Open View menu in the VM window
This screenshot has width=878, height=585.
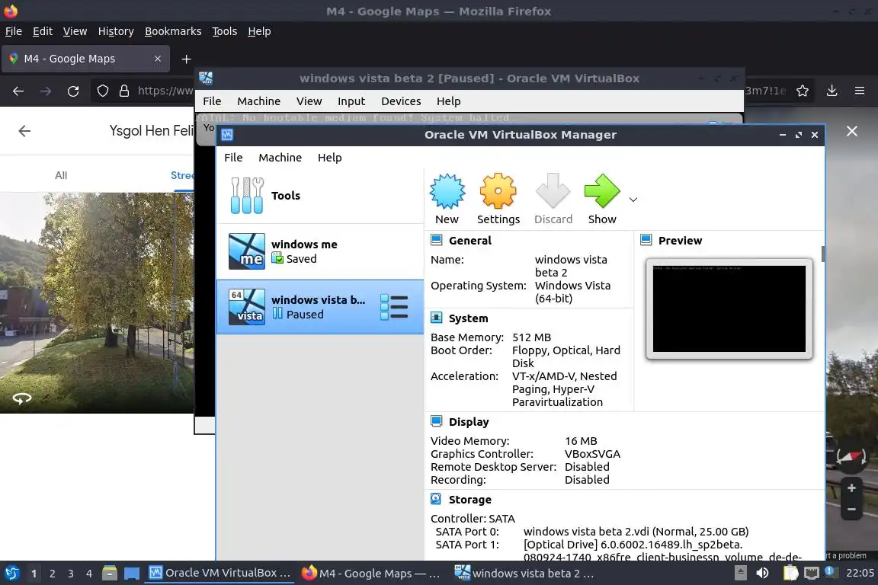click(x=309, y=101)
